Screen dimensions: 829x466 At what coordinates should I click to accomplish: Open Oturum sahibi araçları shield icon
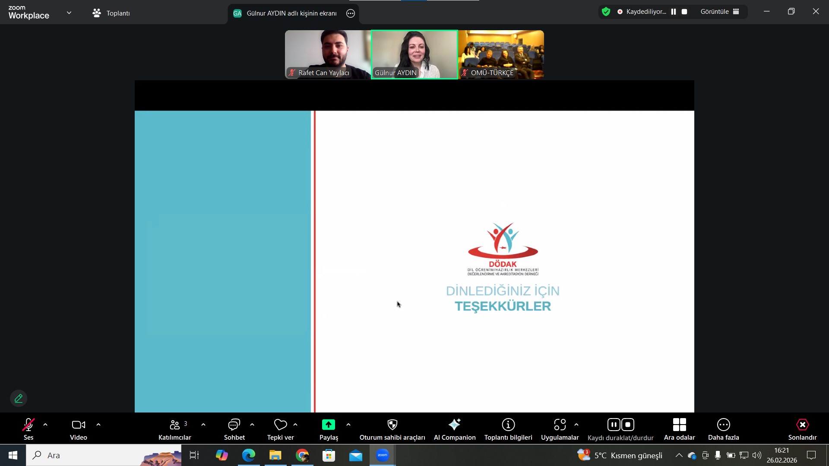click(392, 425)
